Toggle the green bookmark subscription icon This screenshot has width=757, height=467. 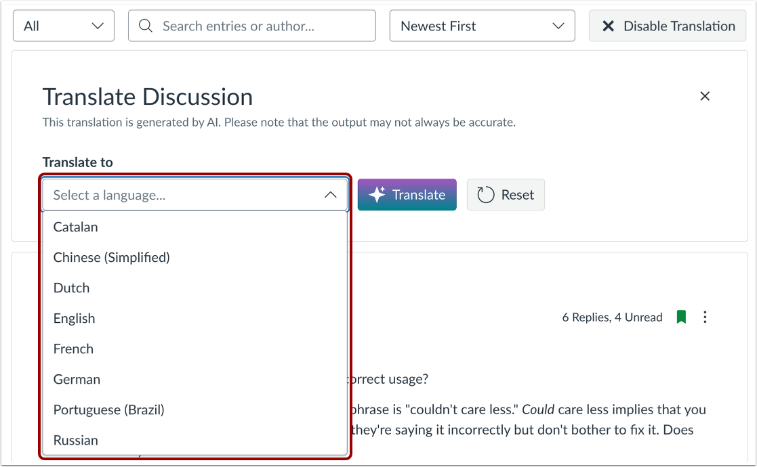coord(681,317)
